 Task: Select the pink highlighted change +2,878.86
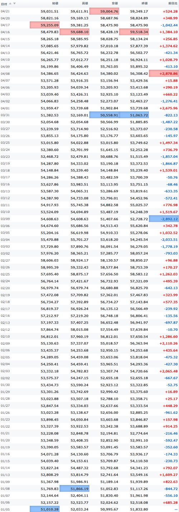164,73
